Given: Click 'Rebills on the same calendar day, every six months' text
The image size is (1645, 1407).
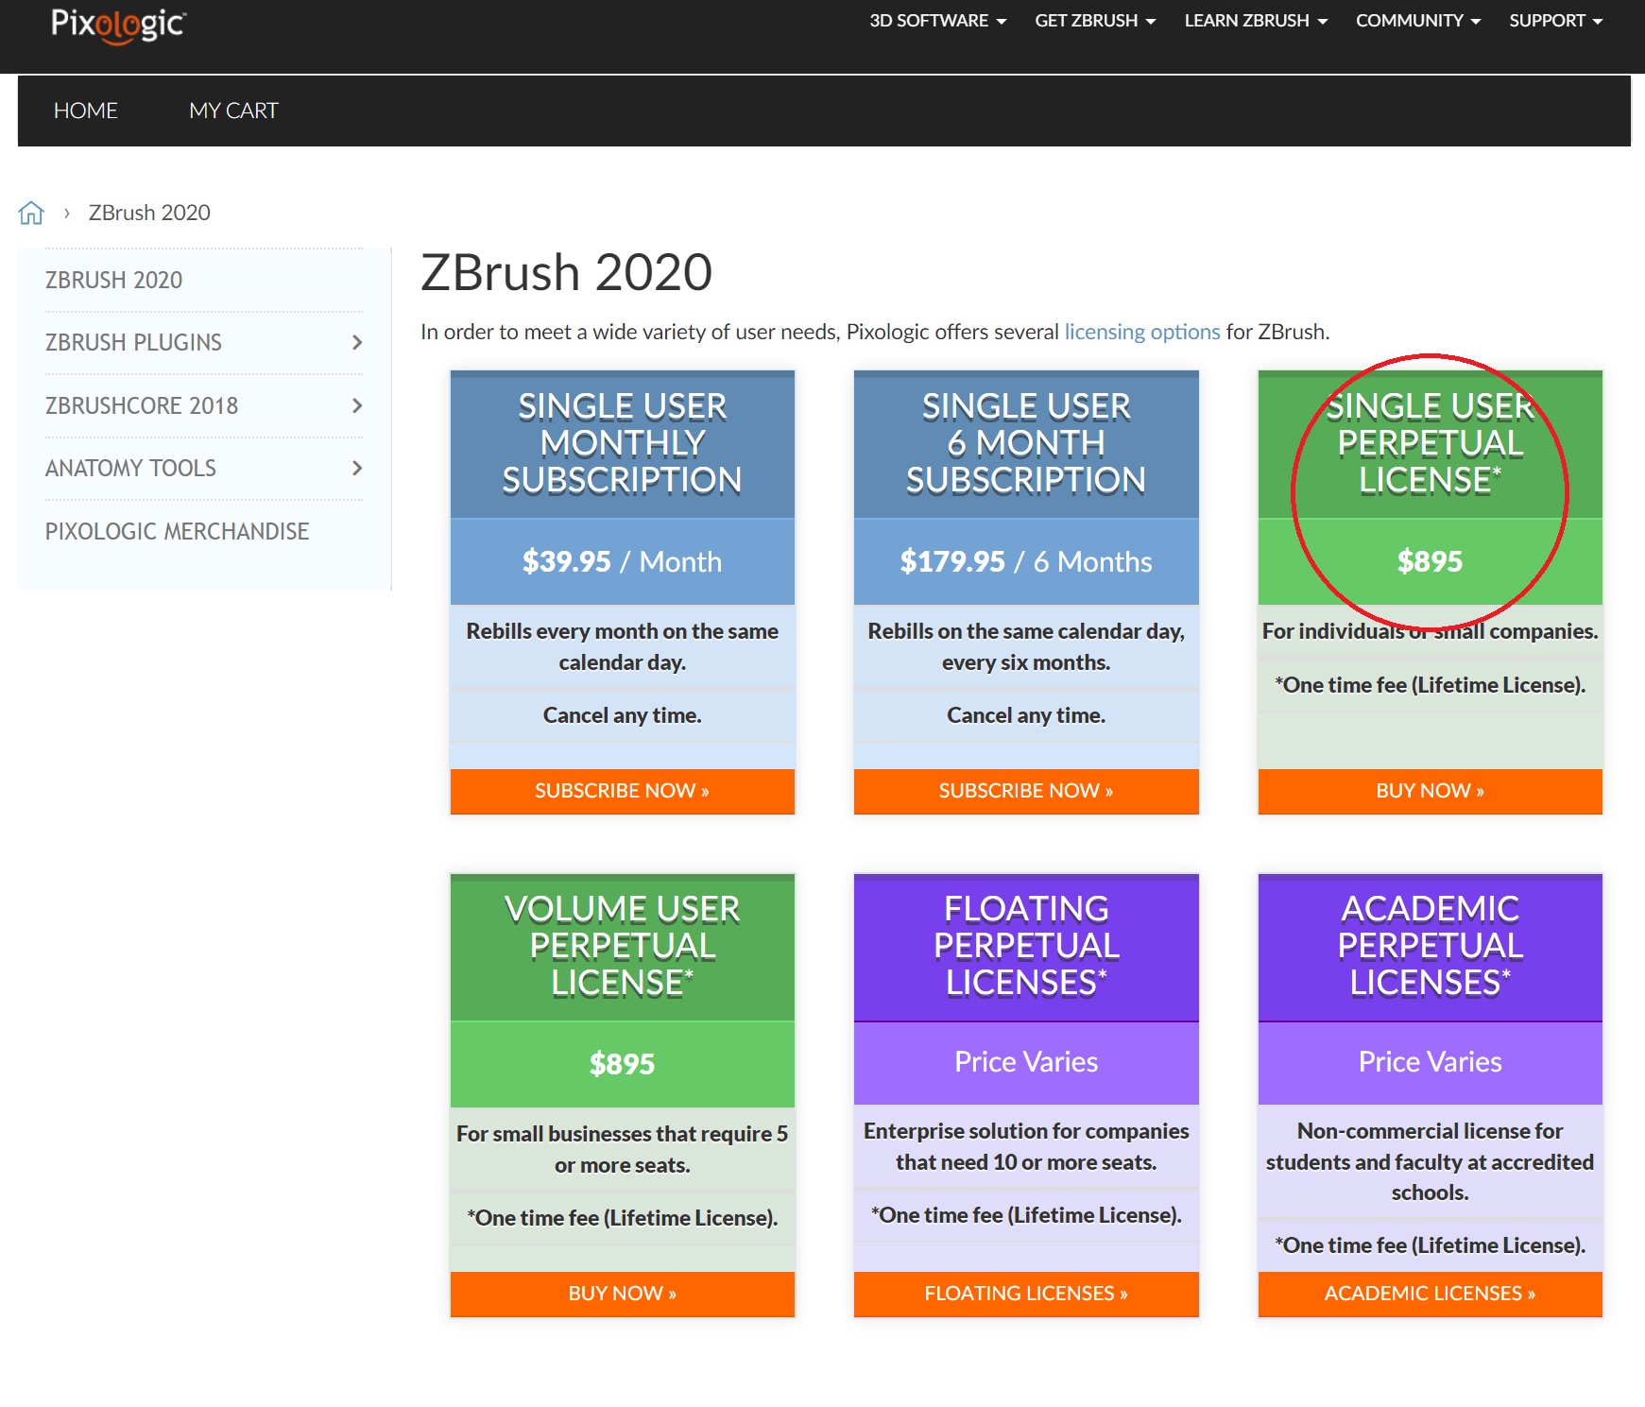Looking at the screenshot, I should [x=1026, y=647].
